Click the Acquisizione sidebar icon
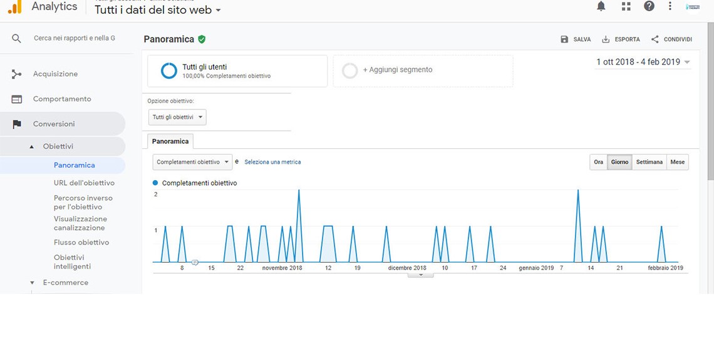Image resolution: width=714 pixels, height=342 pixels. (x=16, y=74)
